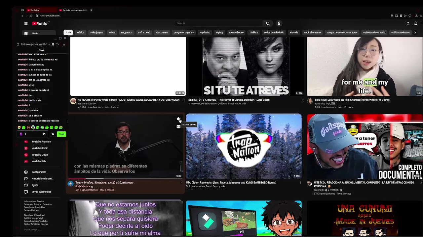Open Borja Vilaseca channel link

[x=83, y=186]
